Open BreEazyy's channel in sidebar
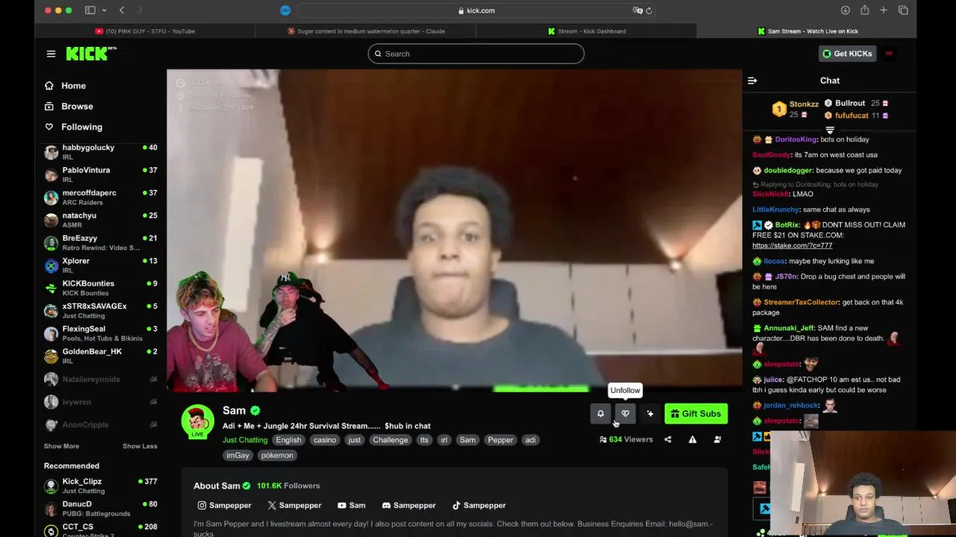Screen dimensions: 956x537 (101, 242)
